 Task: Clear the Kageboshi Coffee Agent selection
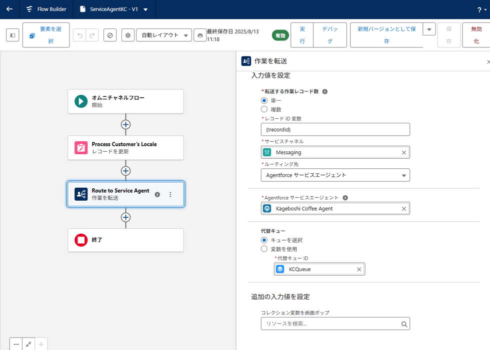click(x=404, y=209)
